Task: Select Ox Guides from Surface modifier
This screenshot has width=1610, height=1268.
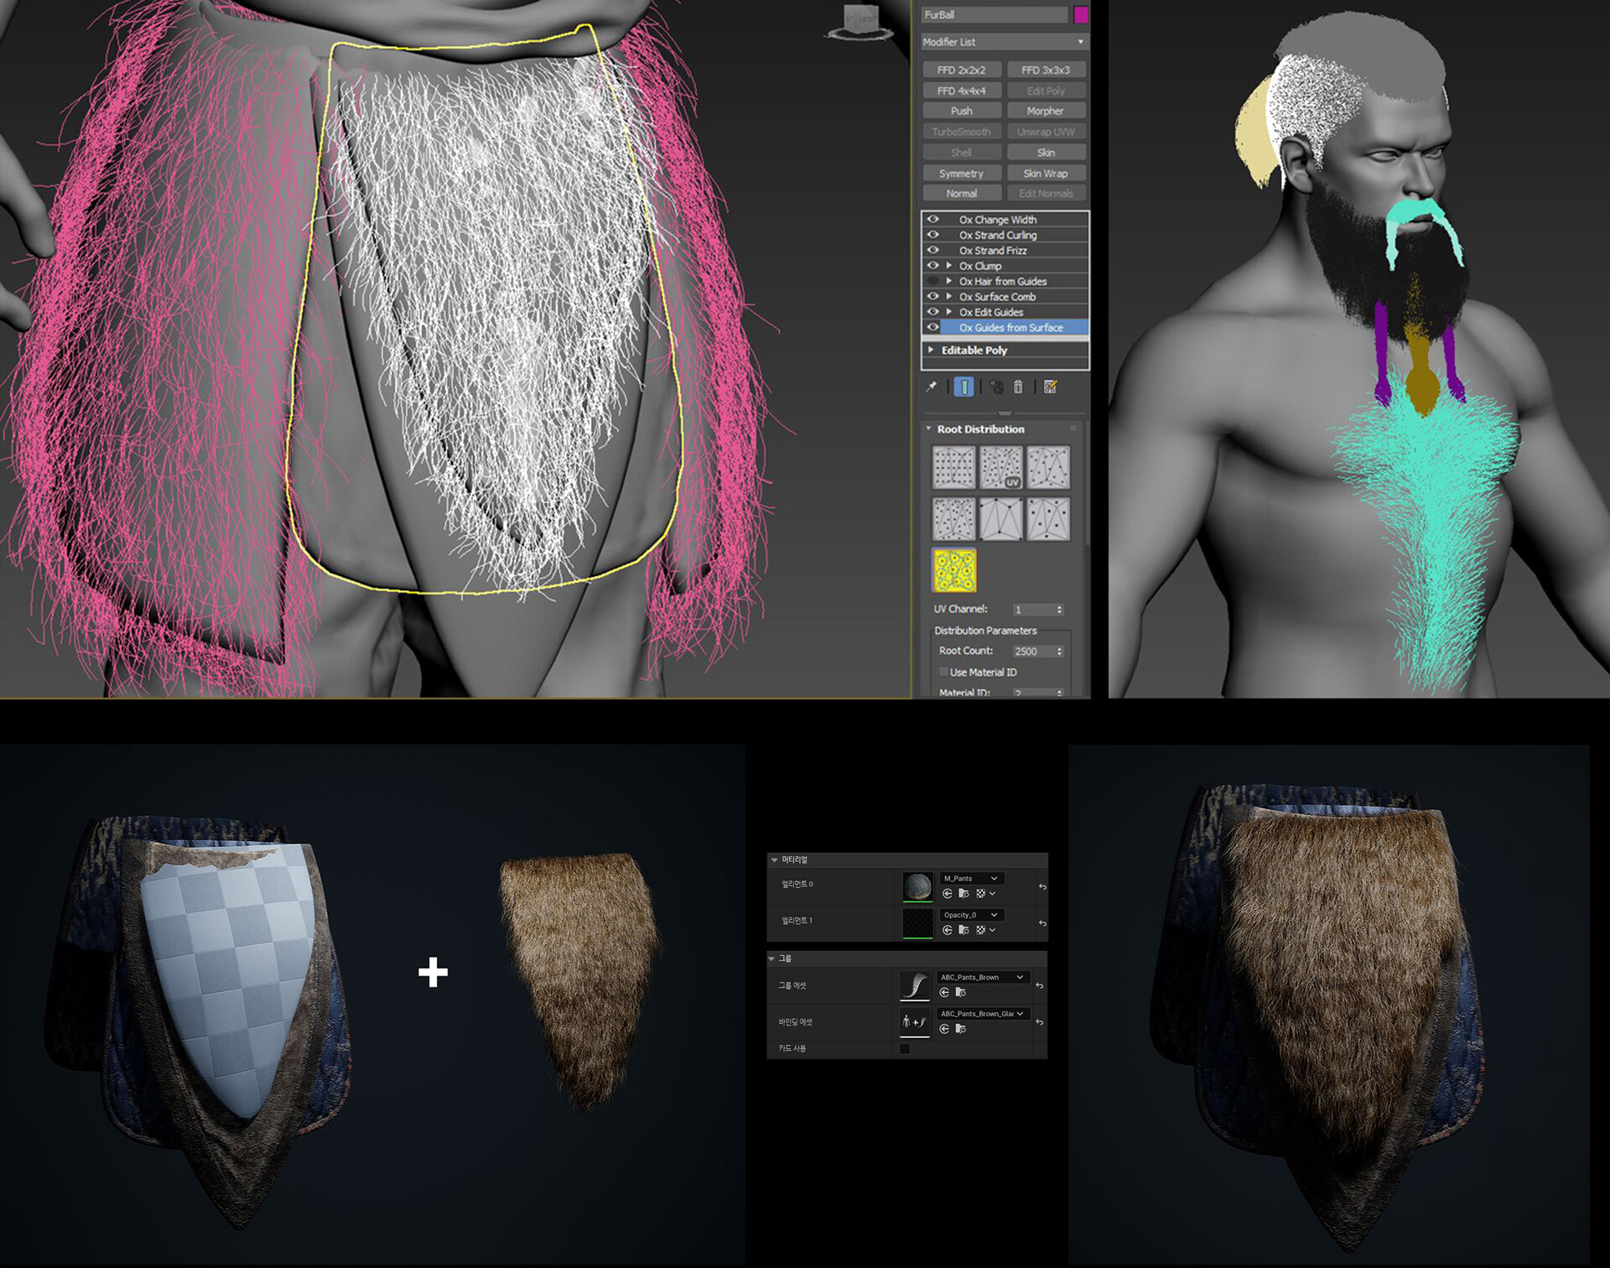Action: tap(1011, 328)
